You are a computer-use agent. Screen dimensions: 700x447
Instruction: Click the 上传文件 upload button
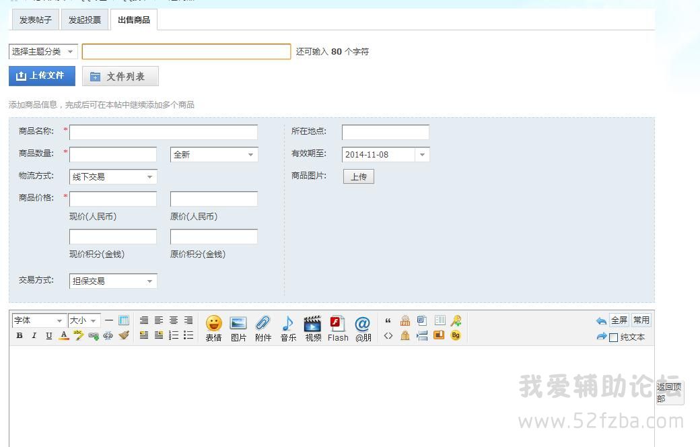coord(42,76)
